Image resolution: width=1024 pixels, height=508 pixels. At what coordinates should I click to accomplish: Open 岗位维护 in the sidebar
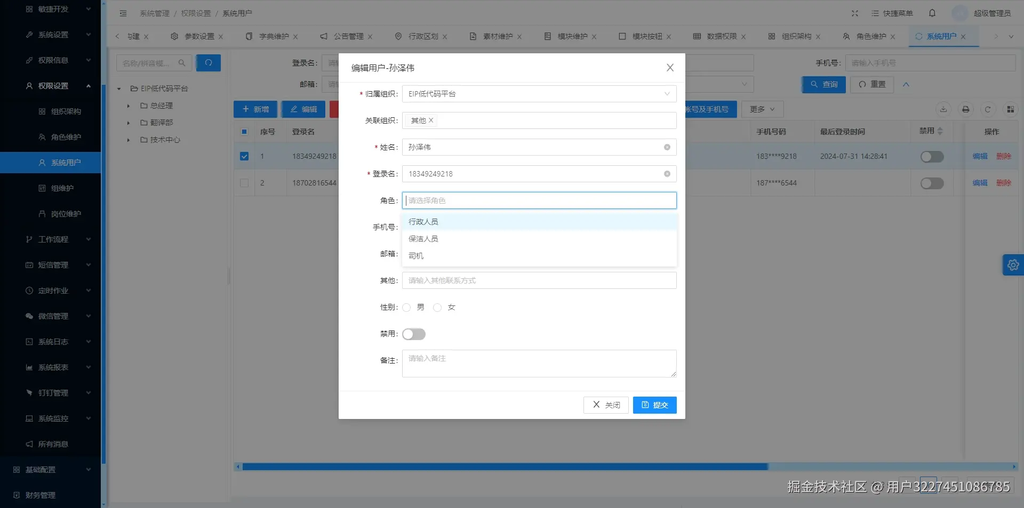[50, 214]
